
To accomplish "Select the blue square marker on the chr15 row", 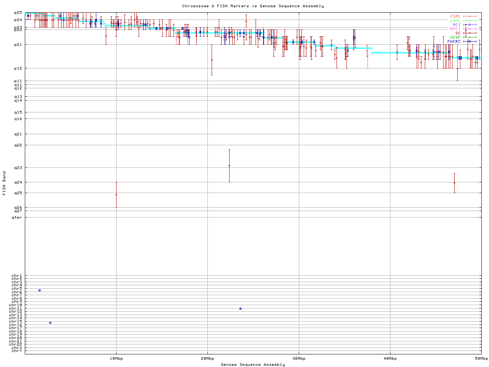I will tap(50, 323).
